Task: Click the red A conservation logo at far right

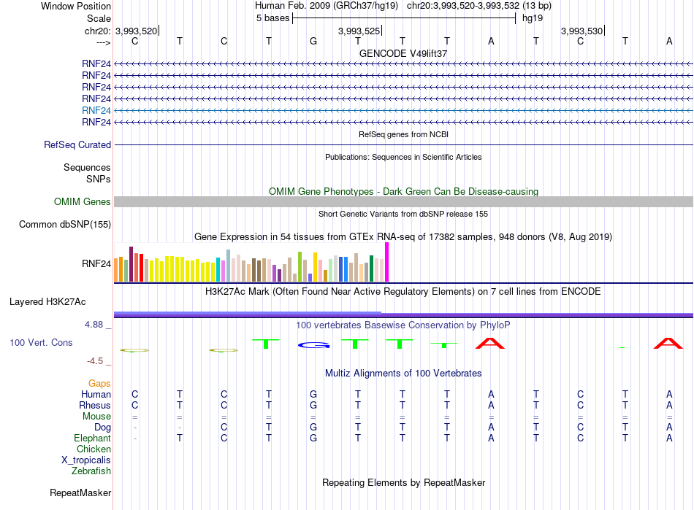Action: pyautogui.click(x=668, y=344)
